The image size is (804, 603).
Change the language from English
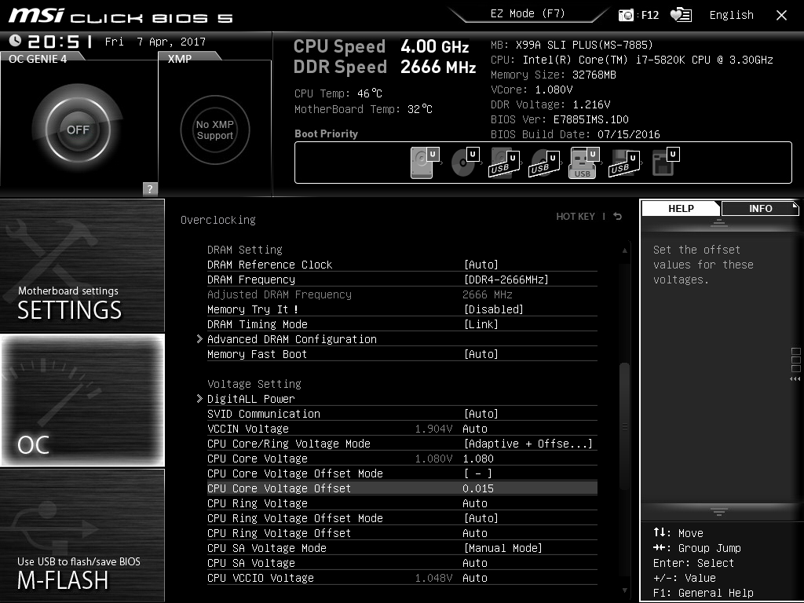pos(731,15)
